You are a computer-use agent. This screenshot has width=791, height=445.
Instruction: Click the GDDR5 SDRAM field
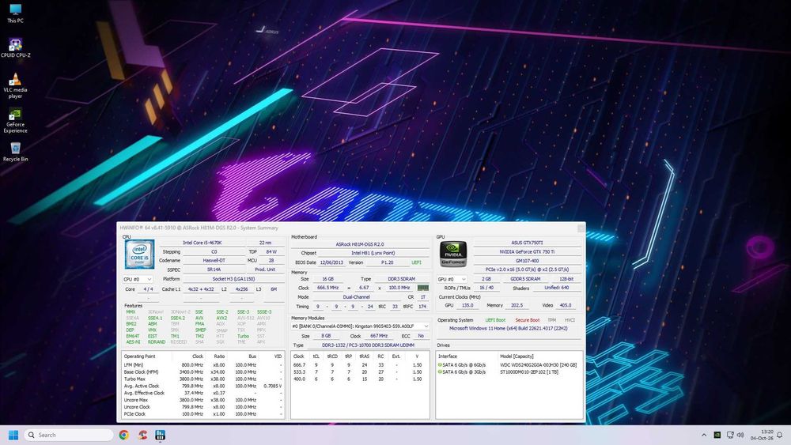(525, 279)
